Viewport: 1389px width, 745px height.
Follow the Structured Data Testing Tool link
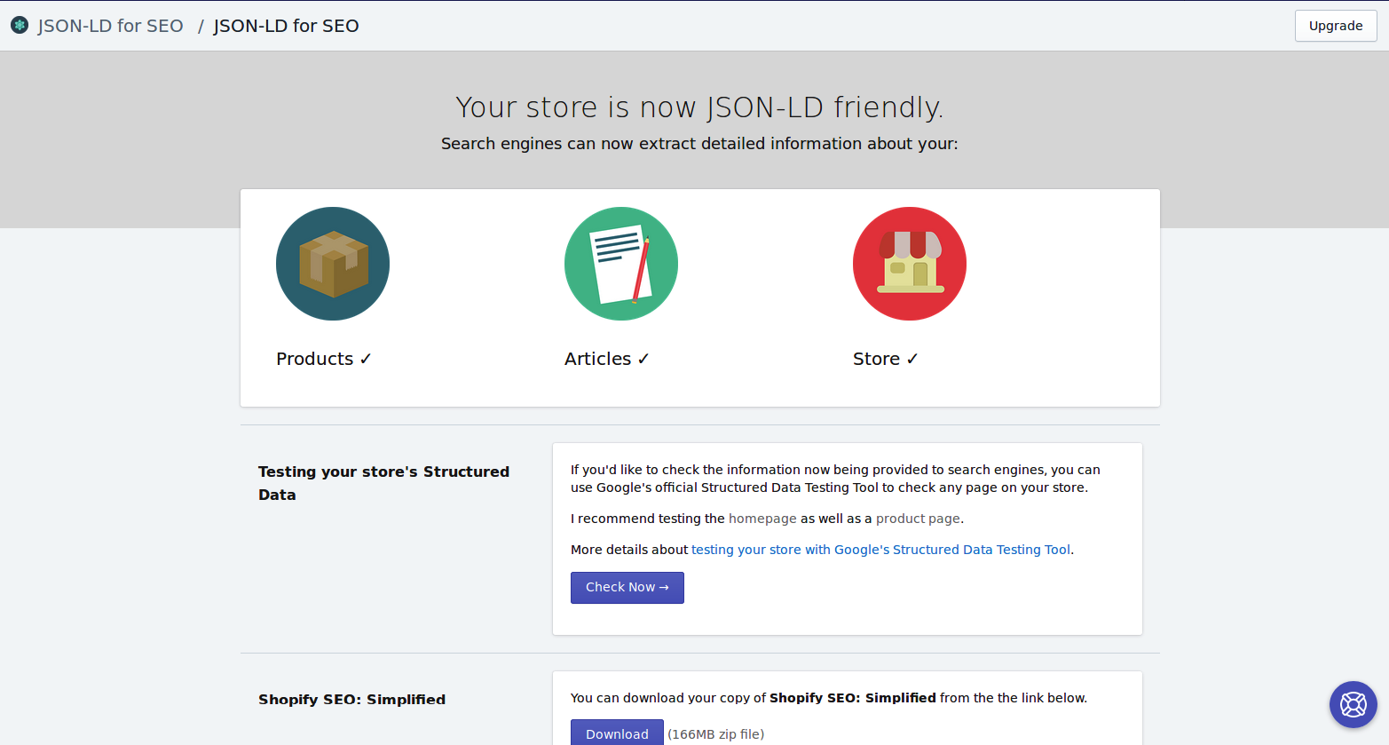(x=880, y=549)
